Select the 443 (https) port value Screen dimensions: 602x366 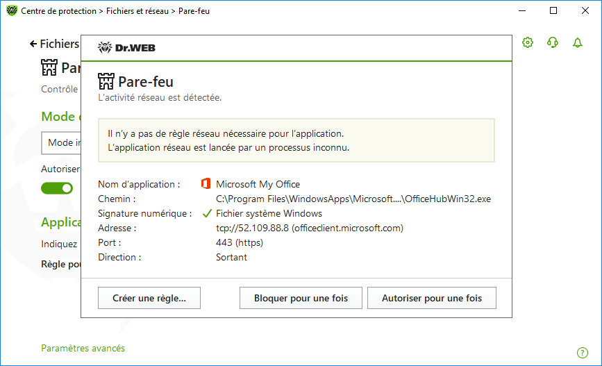coord(239,242)
